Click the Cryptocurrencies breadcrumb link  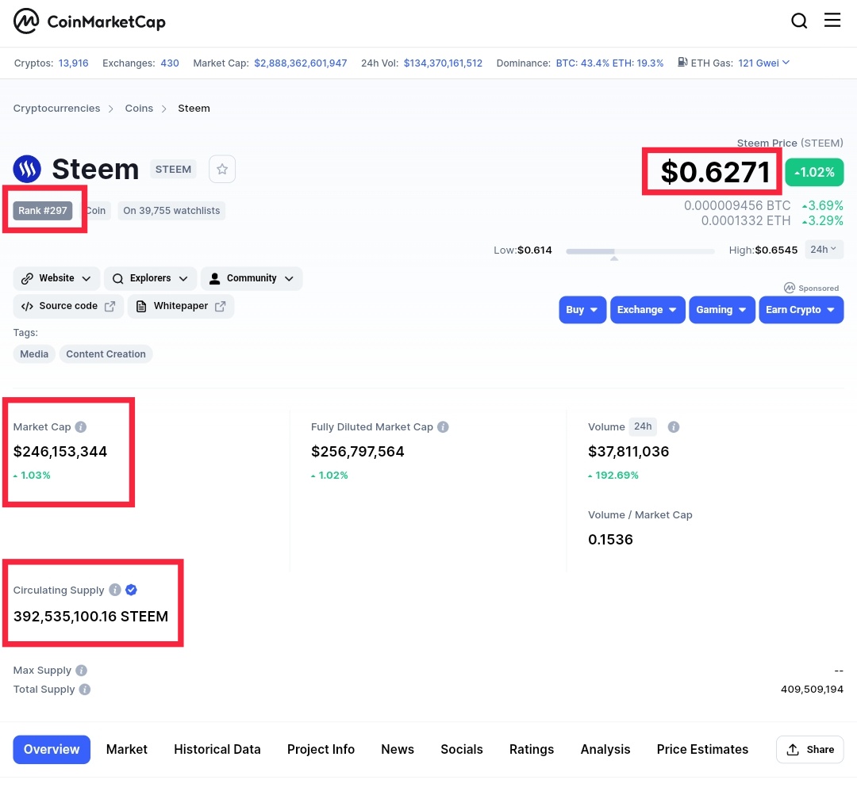tap(57, 108)
